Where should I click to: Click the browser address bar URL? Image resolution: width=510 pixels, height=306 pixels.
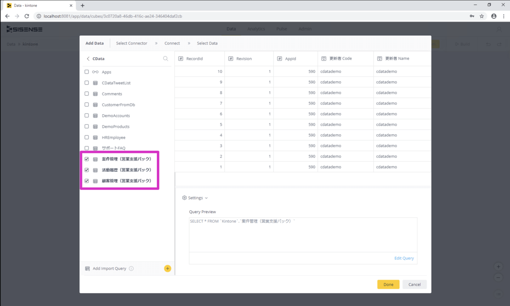[x=113, y=16]
